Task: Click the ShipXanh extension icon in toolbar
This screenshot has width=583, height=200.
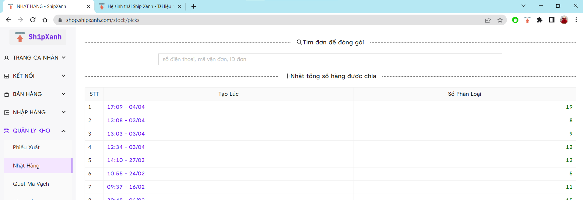Action: pyautogui.click(x=527, y=20)
